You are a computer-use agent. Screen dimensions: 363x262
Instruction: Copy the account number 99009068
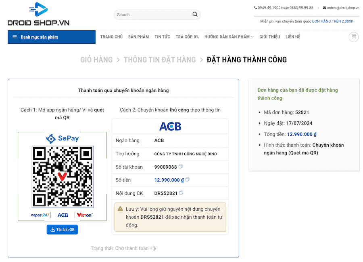coord(181,167)
